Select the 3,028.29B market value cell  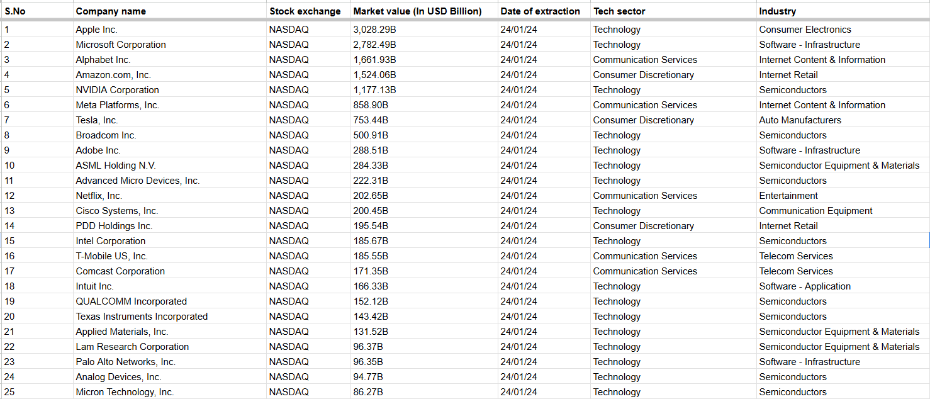[x=424, y=30]
